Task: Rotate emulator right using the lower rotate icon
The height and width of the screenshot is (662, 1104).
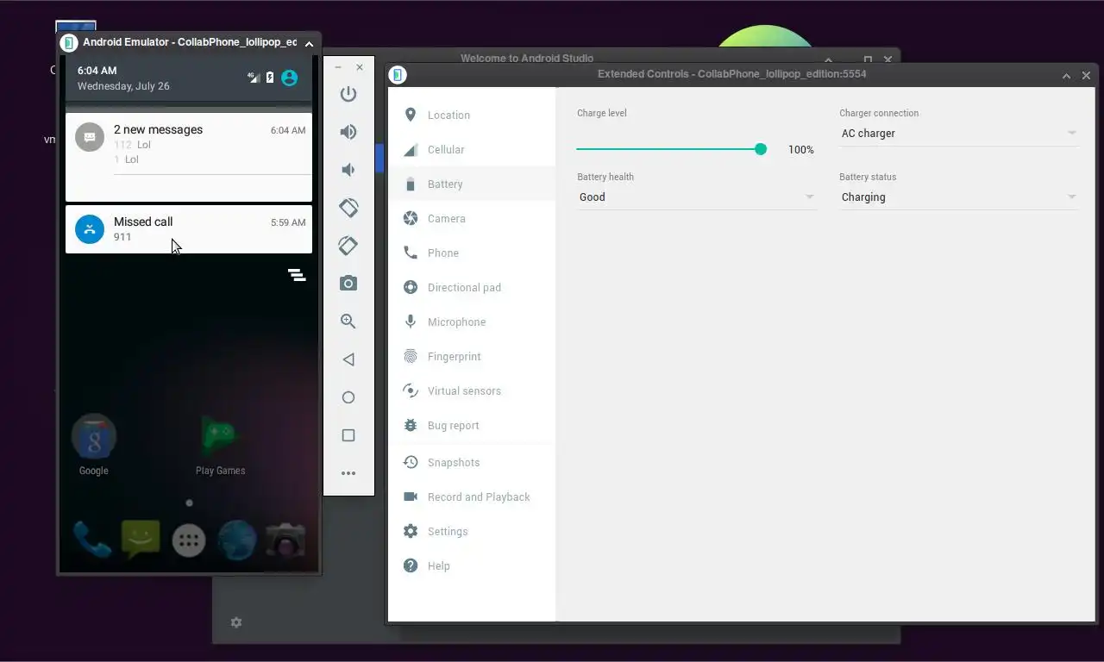Action: point(348,246)
